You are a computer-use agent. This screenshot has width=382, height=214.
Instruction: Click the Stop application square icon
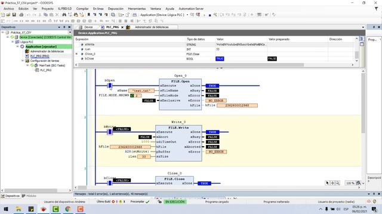tap(210, 15)
